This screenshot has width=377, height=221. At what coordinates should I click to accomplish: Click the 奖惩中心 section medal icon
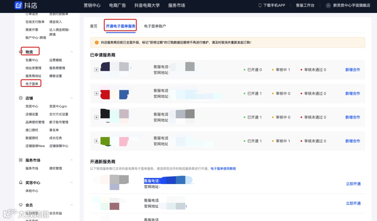tap(21, 183)
